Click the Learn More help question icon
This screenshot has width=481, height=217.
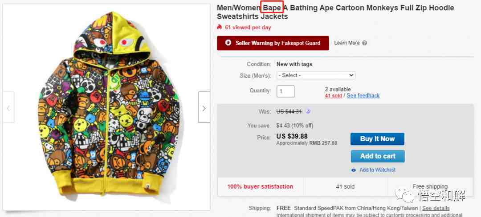(x=364, y=43)
